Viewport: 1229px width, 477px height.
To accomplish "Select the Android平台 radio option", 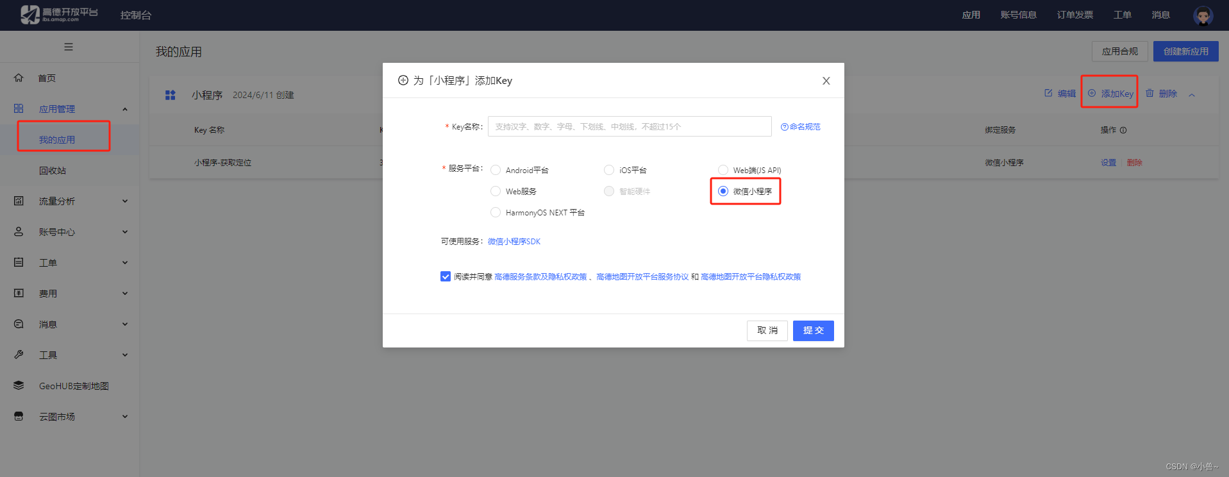I will 496,170.
